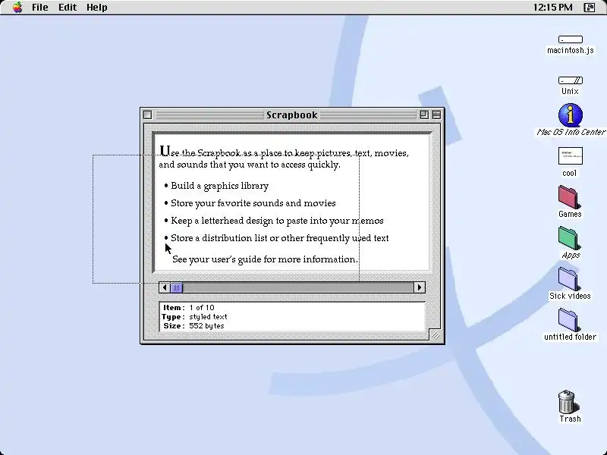Click the 'Unix' label text

(x=570, y=91)
